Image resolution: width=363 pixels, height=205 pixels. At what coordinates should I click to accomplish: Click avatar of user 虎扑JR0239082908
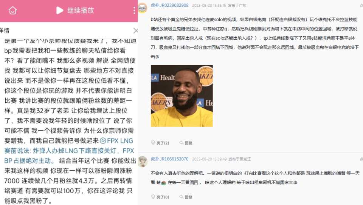point(143,8)
